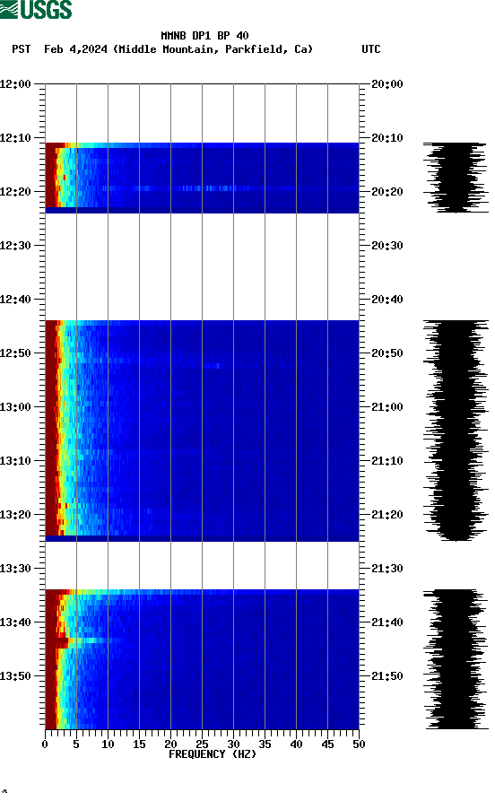Click the 20:00 UTC time label
The width and height of the screenshot is (495, 801).
click(387, 83)
